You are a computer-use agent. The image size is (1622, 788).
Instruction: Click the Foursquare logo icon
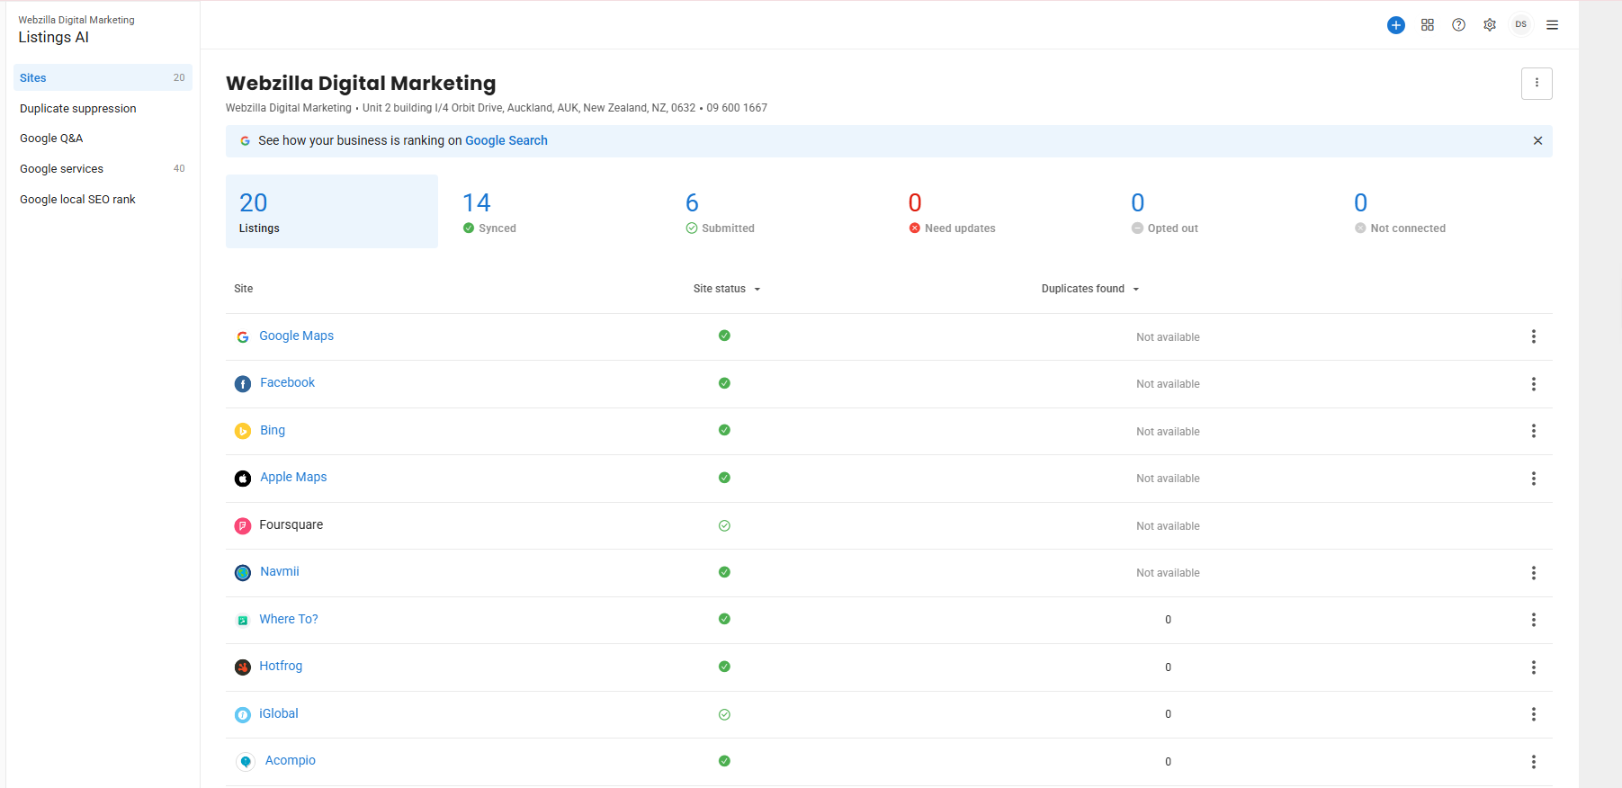pos(243,525)
